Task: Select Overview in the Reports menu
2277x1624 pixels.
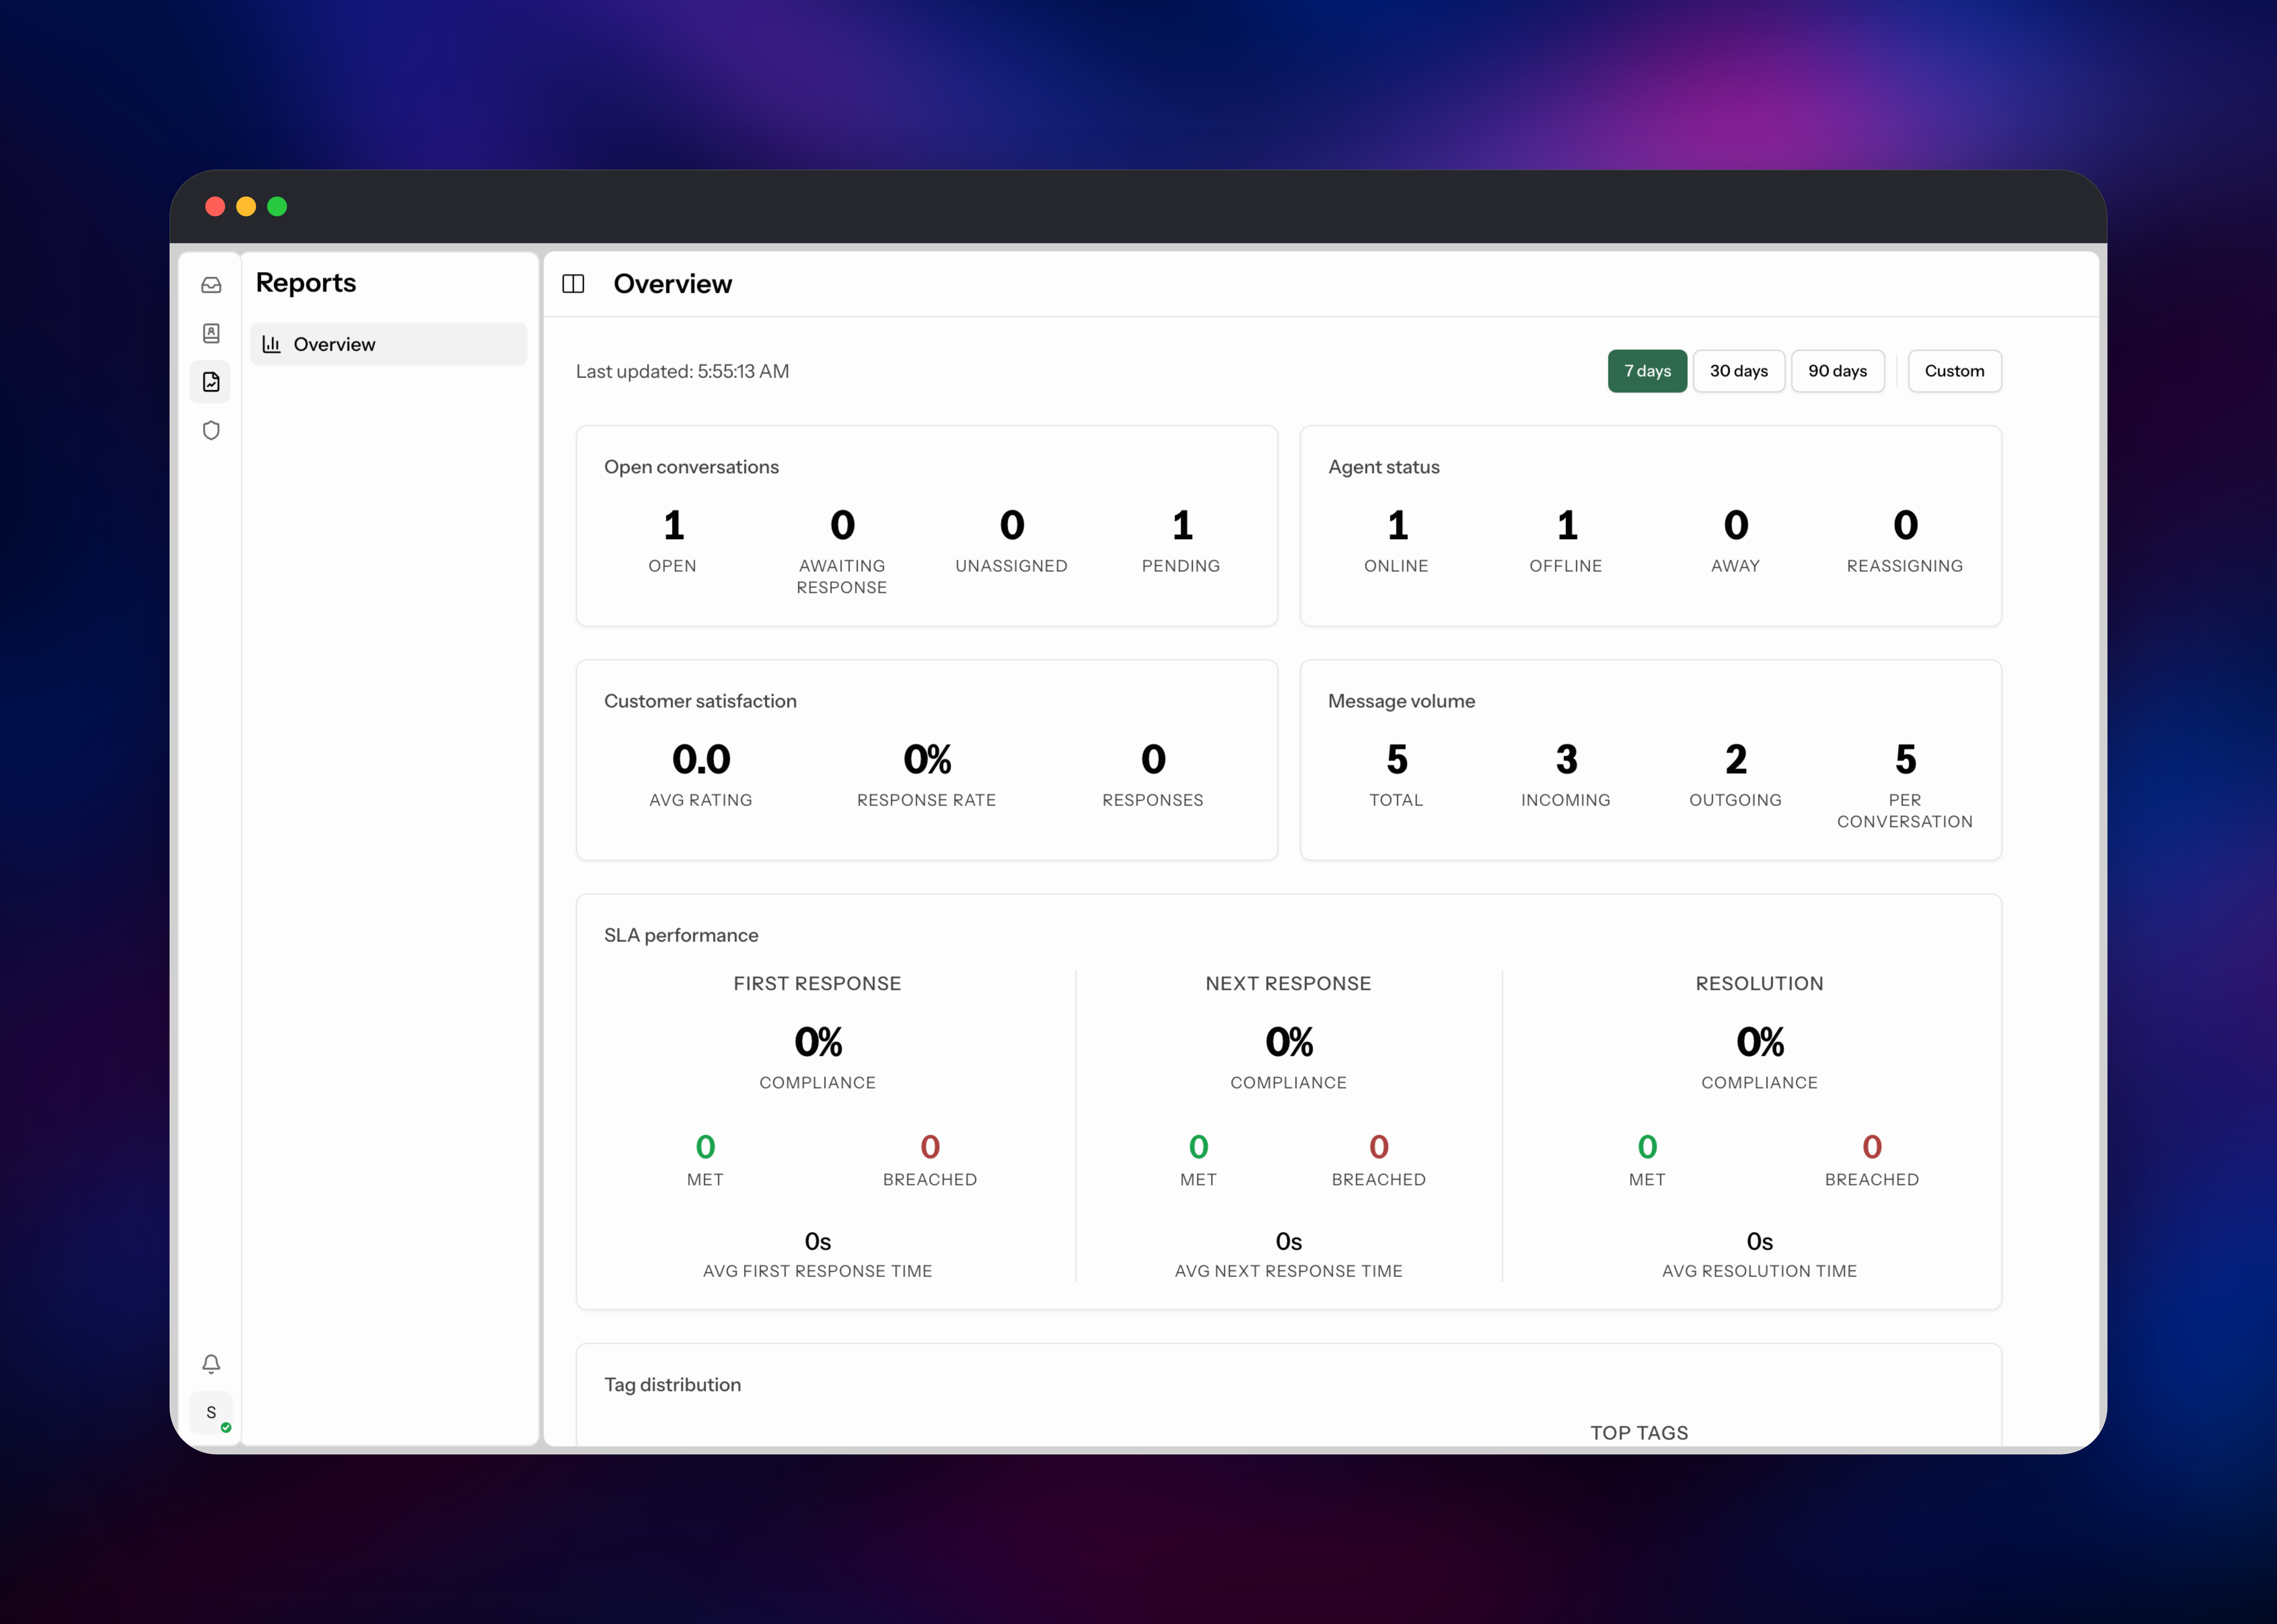Action: click(x=388, y=344)
